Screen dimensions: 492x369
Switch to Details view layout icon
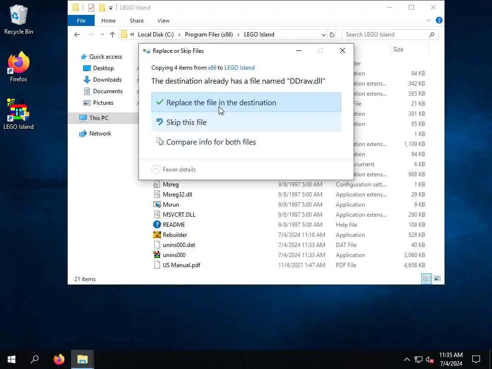click(x=427, y=279)
